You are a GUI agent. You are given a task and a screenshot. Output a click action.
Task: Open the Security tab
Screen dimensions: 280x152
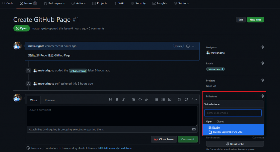click(x=138, y=3)
